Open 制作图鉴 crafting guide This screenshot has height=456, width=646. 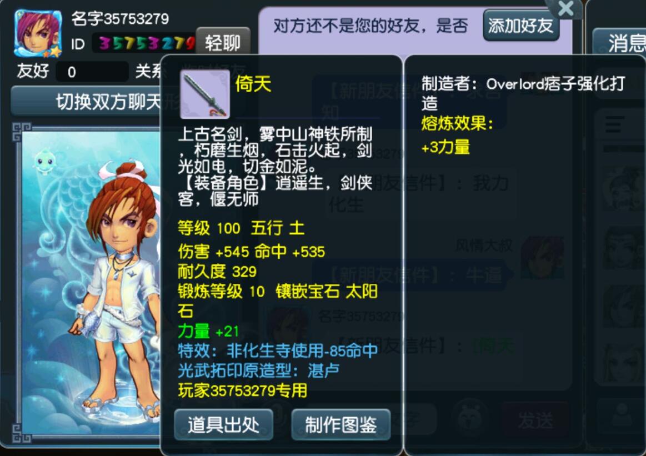pos(340,425)
